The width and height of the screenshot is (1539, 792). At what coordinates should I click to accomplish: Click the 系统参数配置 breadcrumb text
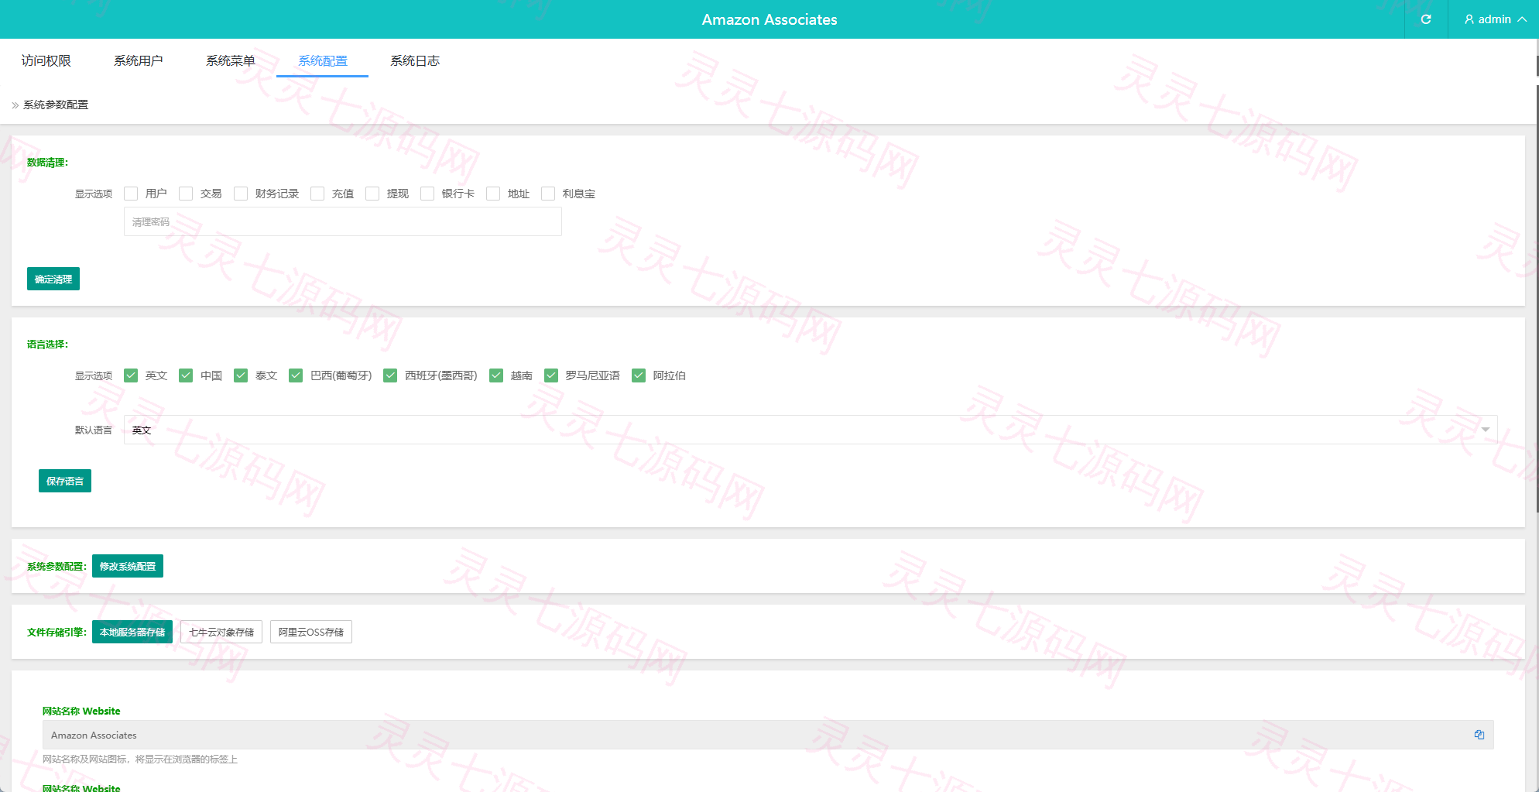tap(56, 105)
